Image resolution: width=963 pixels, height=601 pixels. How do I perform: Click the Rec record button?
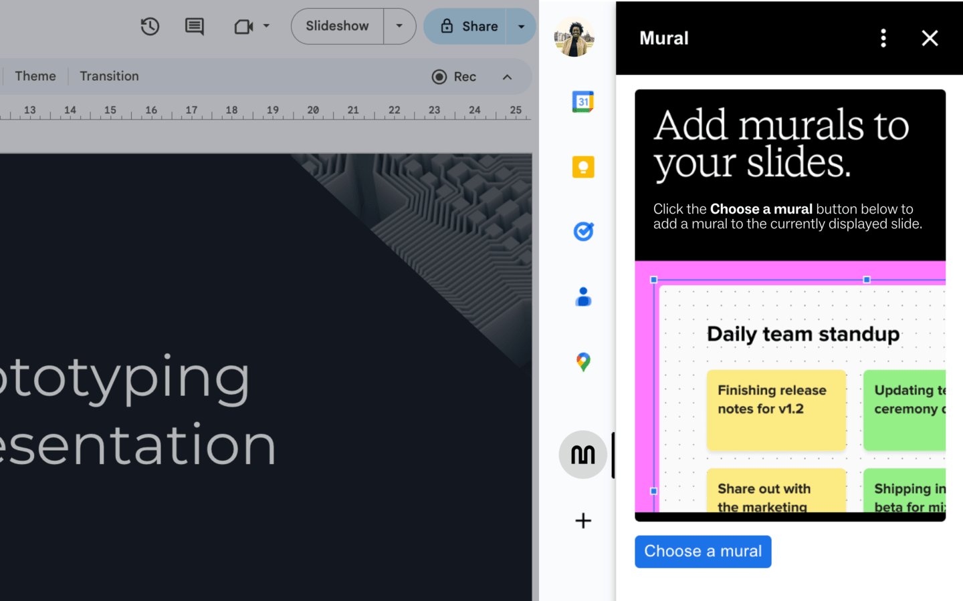(x=454, y=77)
